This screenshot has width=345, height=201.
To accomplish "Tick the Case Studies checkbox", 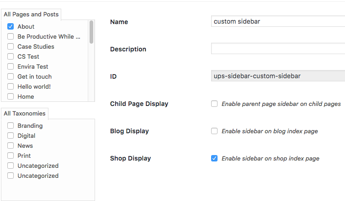I will click(x=11, y=47).
